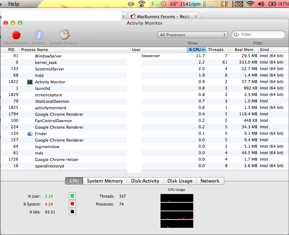
Task: Select the loginwindow process row
Action: 145,147
